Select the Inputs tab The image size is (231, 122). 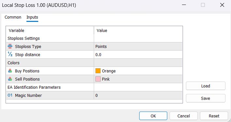[x=32, y=17]
